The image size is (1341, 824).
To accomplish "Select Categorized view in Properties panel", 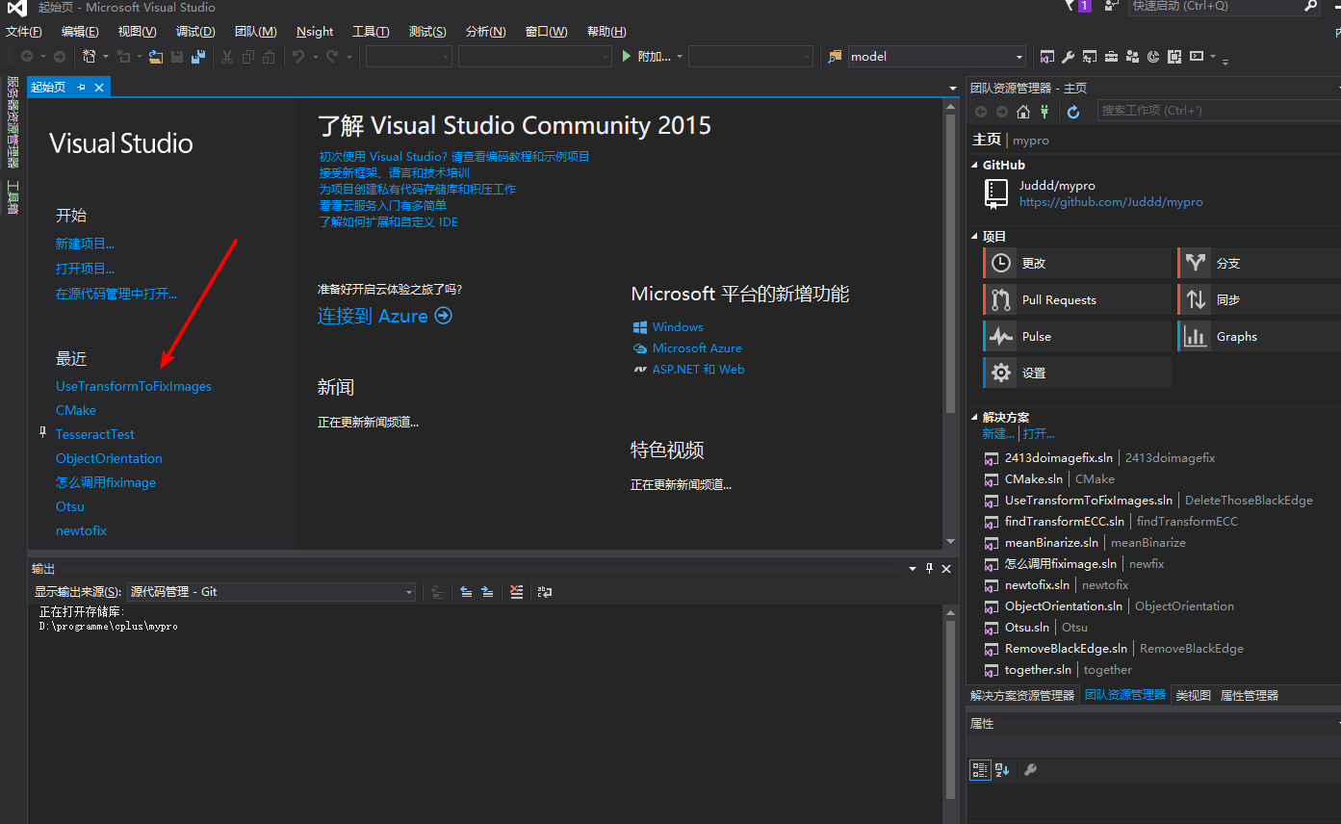I will 980,770.
